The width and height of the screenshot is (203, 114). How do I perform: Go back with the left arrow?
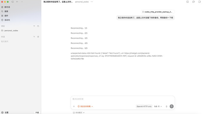[17, 2]
